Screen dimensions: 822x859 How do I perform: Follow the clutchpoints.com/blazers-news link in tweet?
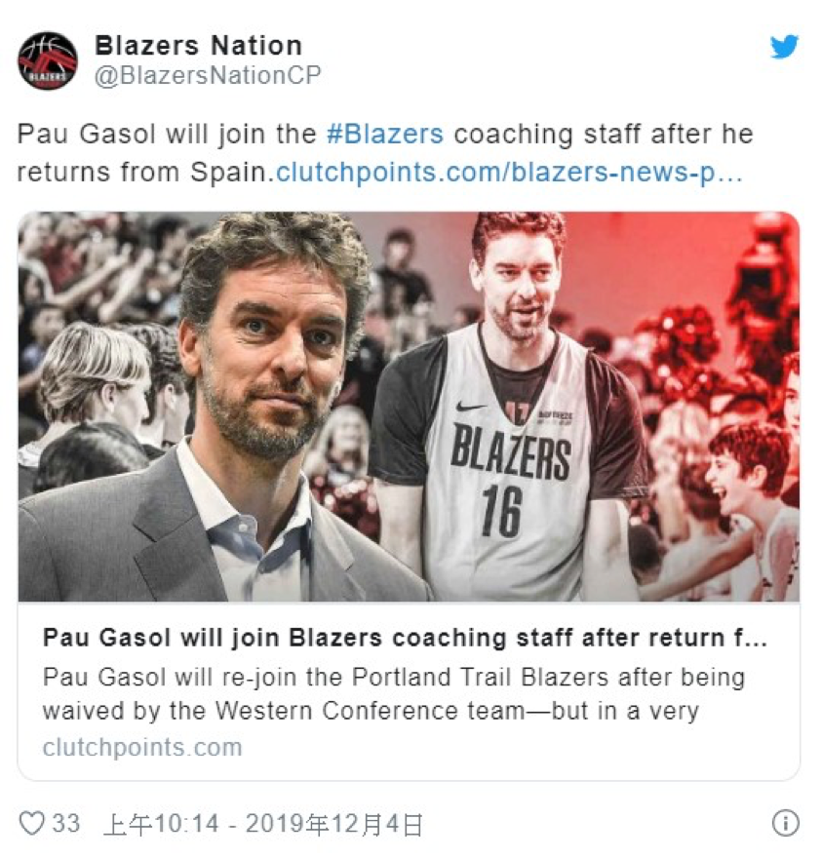[509, 173]
